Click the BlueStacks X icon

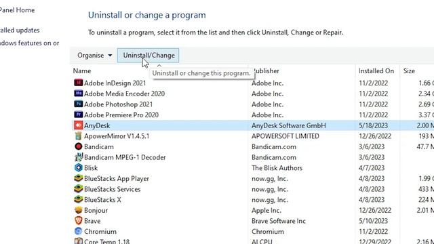[x=79, y=199]
